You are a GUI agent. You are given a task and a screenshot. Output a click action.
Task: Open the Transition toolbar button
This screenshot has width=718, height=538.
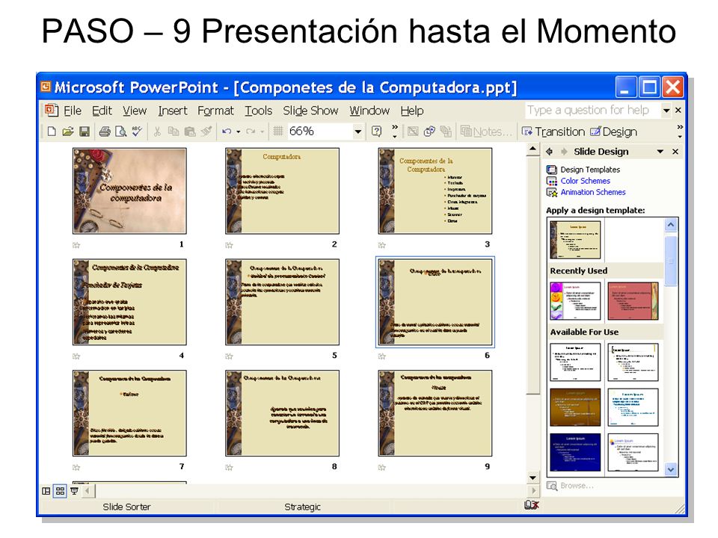coord(553,132)
